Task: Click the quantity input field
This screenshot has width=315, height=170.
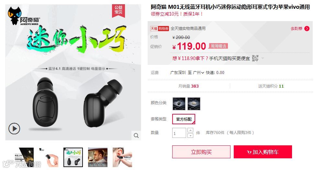Action: pos(179,133)
